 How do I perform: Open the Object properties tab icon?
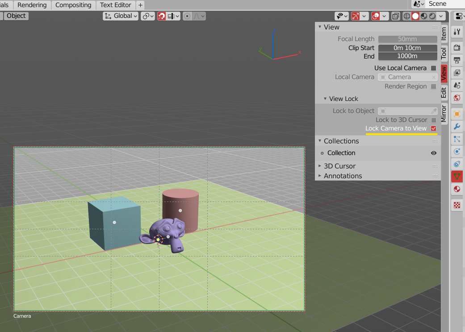[x=457, y=114]
